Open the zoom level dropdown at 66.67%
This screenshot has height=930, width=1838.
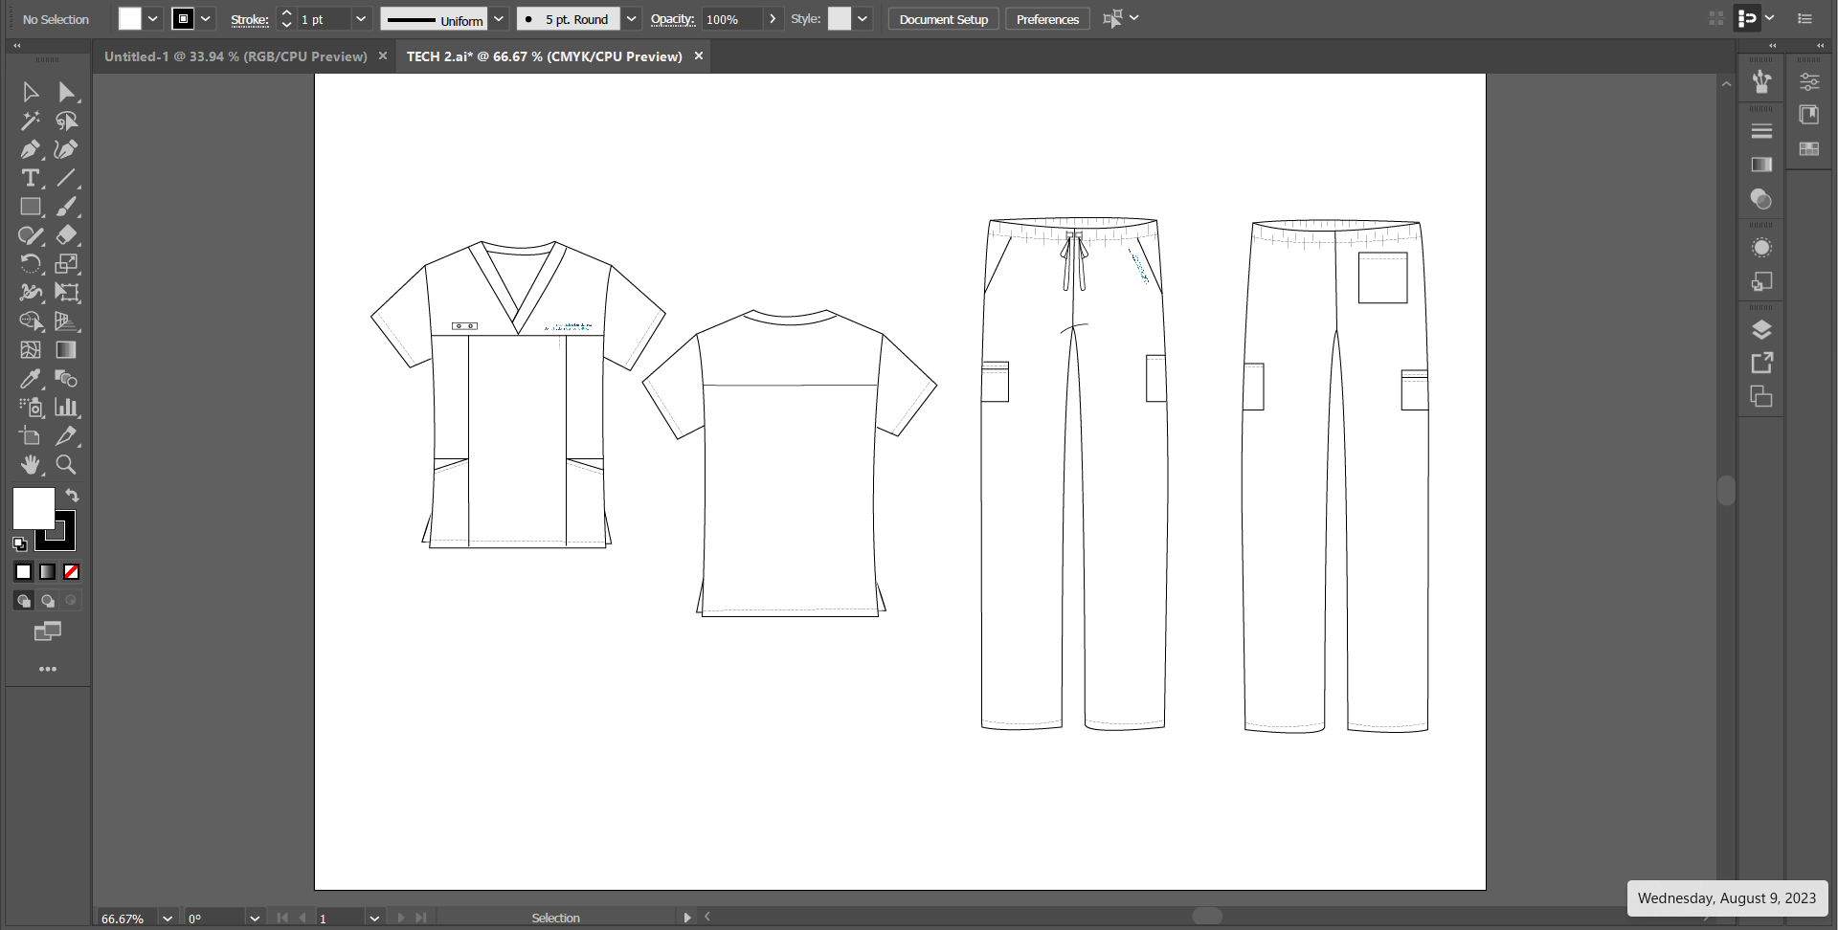coord(168,919)
